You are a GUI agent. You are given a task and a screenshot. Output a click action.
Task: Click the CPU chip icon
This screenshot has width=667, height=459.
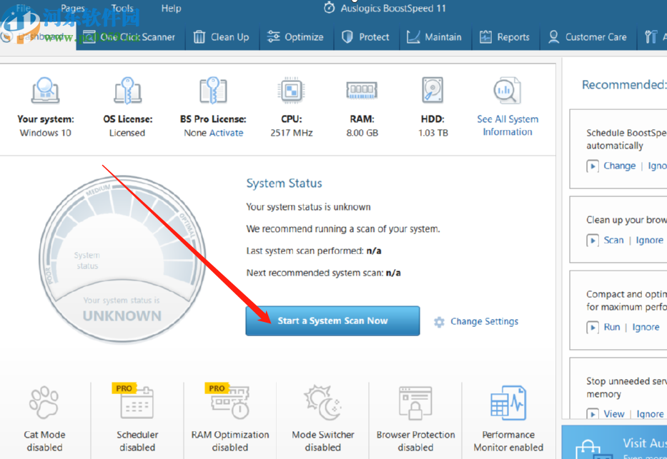click(292, 90)
